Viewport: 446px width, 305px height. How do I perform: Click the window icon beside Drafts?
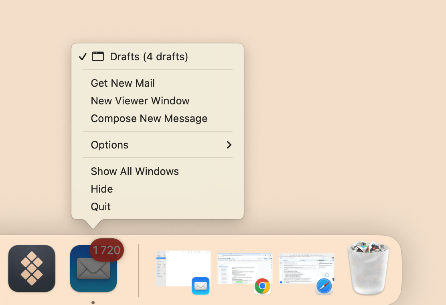pyautogui.click(x=98, y=56)
